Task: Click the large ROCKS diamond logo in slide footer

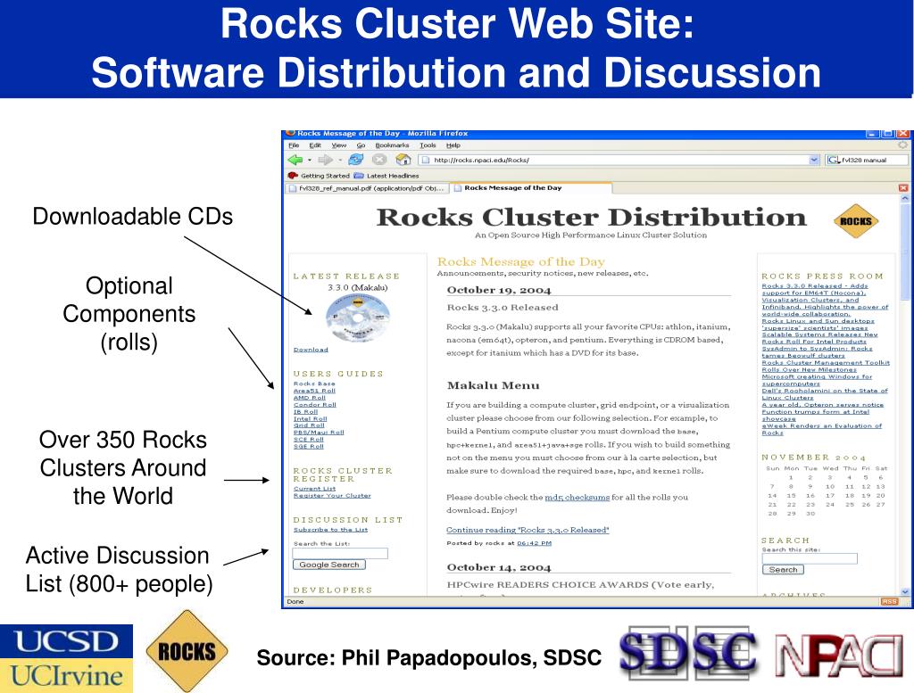Action: (x=187, y=651)
